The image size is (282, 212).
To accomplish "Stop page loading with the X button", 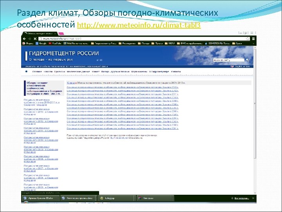I will [x=35, y=39].
